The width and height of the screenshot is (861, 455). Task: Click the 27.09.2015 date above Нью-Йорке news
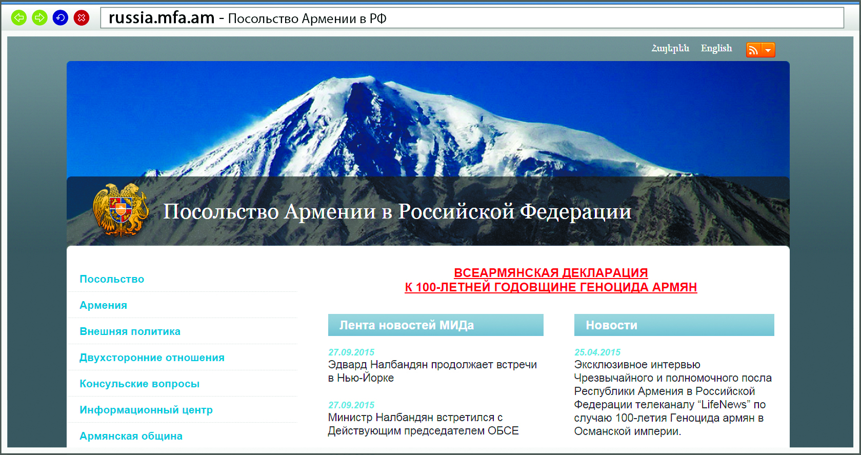click(351, 352)
